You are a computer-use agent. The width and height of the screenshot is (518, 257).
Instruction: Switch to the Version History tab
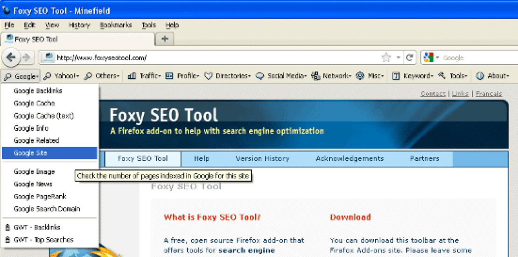(262, 158)
